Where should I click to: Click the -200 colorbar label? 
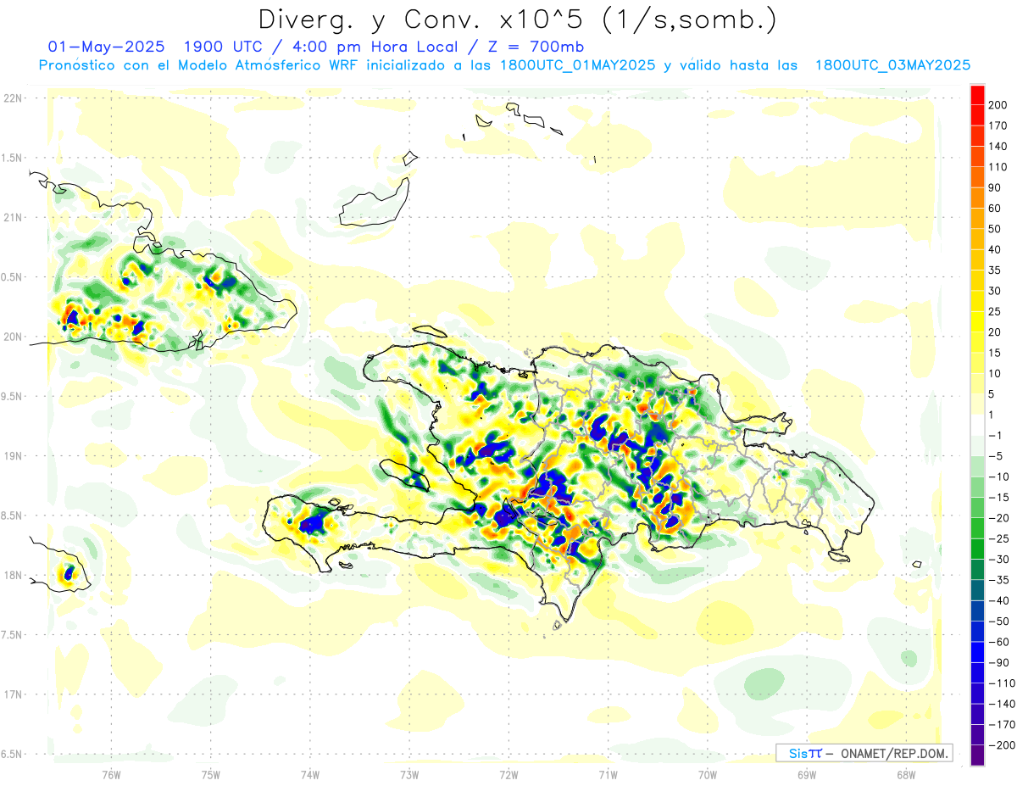pos(1001,745)
